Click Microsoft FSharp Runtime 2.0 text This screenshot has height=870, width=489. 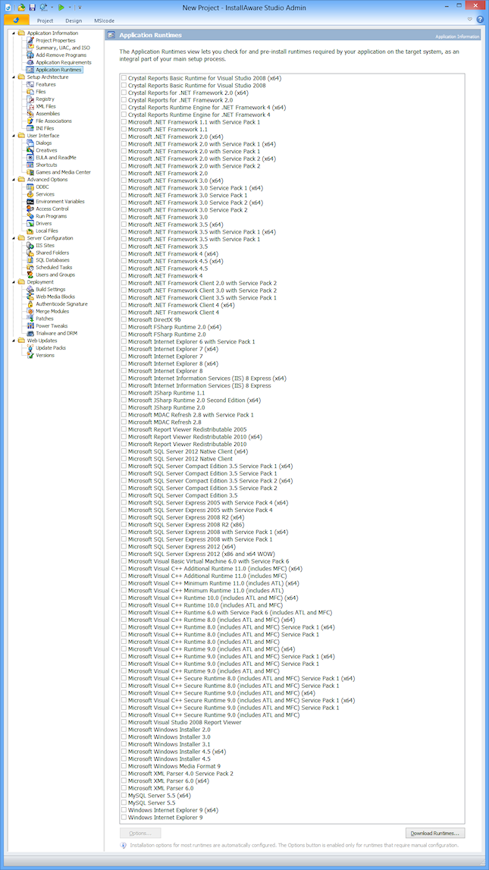[167, 334]
